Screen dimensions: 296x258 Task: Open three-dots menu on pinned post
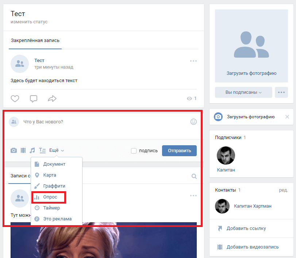[193, 61]
